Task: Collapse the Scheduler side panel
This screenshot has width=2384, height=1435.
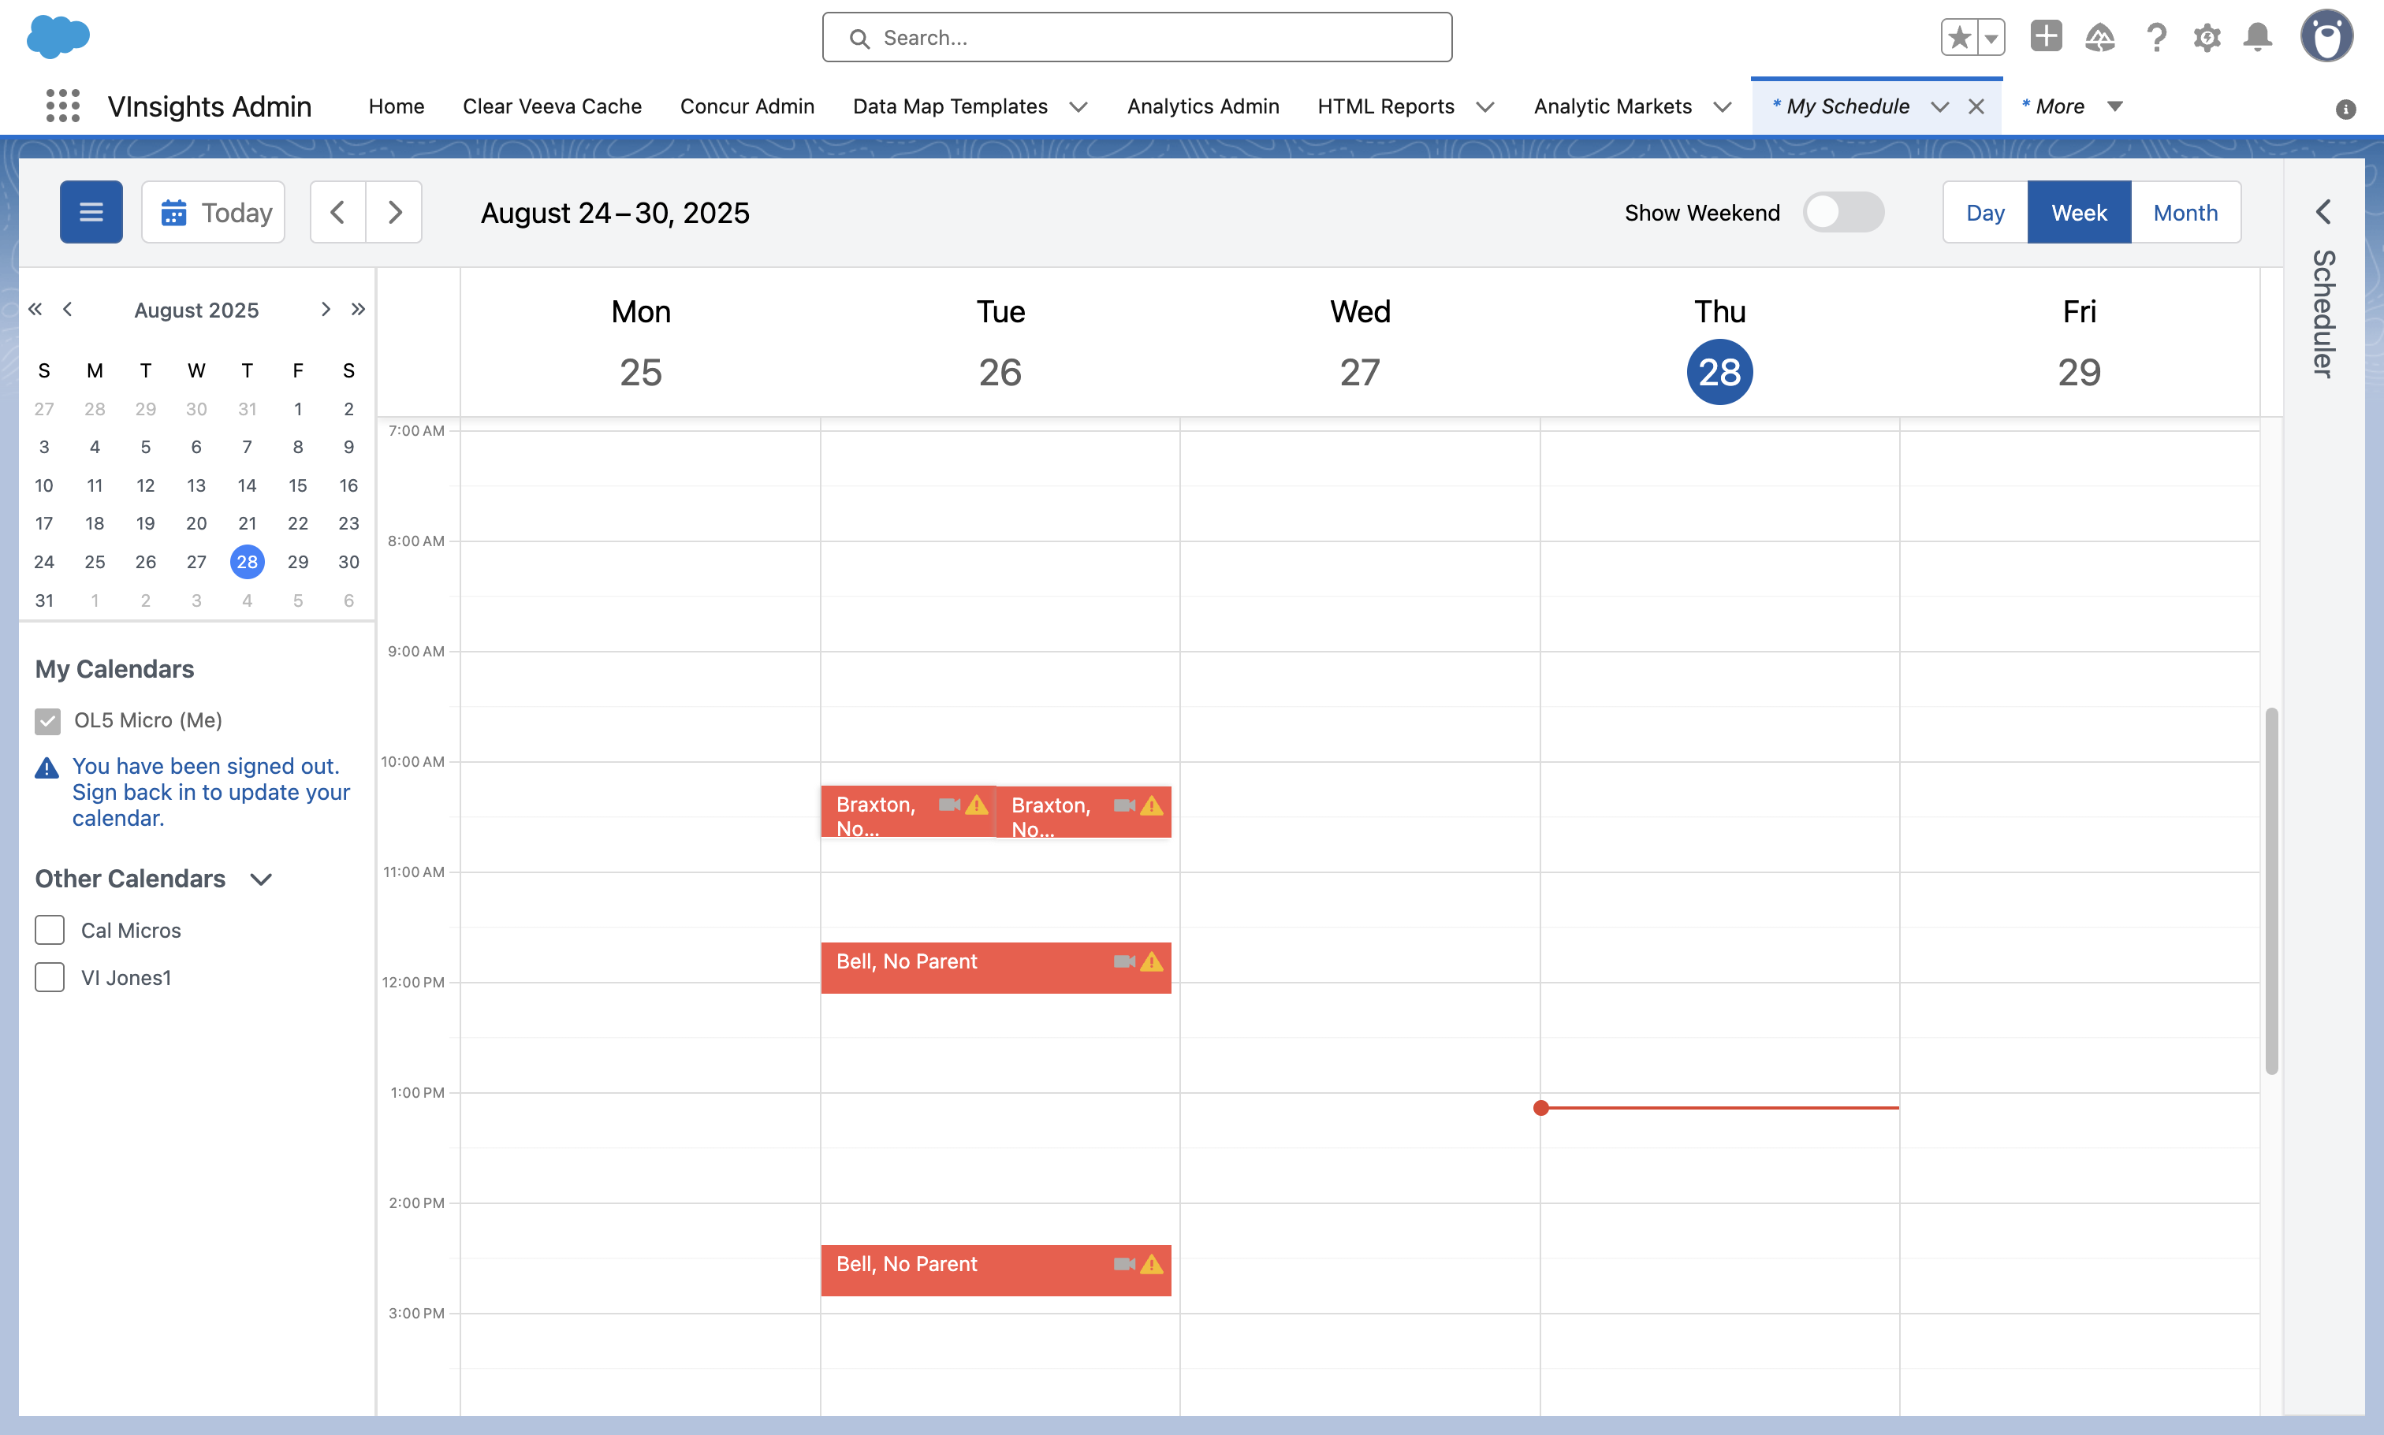Action: 2323,212
